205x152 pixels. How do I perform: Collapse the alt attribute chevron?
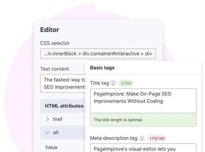[47, 133]
